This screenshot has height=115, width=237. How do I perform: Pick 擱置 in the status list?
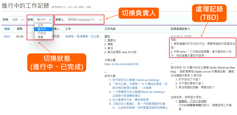[43, 37]
